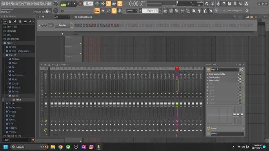This screenshot has height=151, width=269.
Task: Start playback with the play button
Action: [x=69, y=4]
